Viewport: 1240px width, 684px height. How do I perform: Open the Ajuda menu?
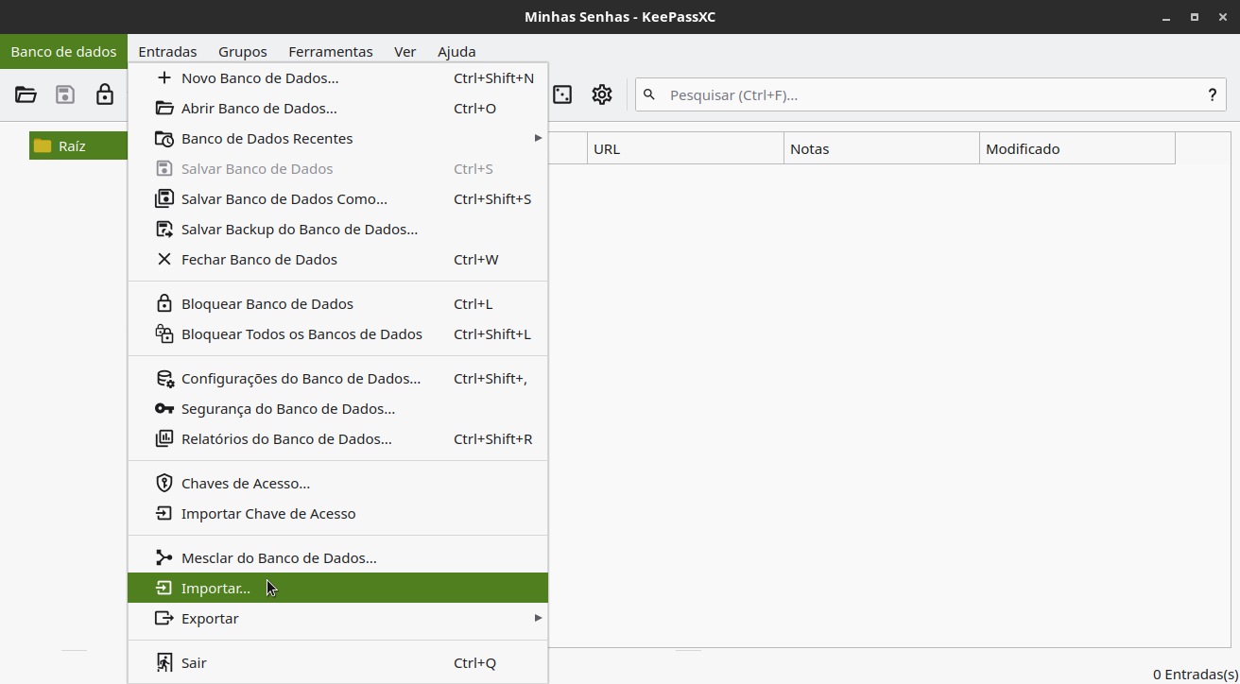click(456, 51)
